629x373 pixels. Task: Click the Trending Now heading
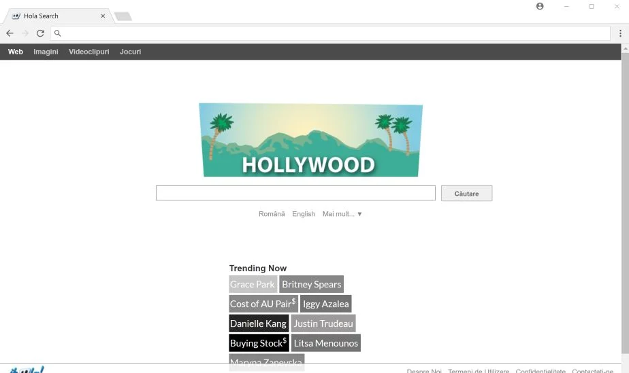(258, 268)
